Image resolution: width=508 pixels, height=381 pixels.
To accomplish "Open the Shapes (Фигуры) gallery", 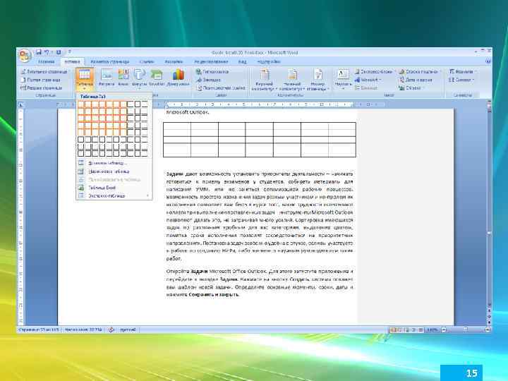I will point(139,78).
